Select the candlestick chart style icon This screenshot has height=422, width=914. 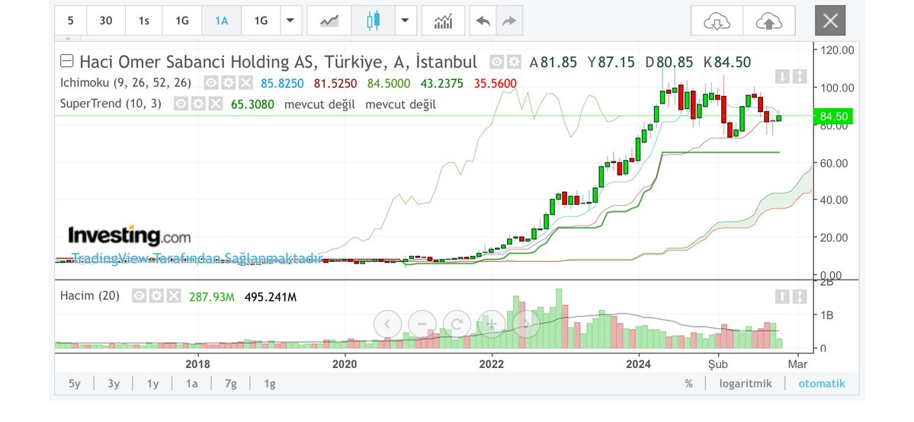pyautogui.click(x=373, y=21)
